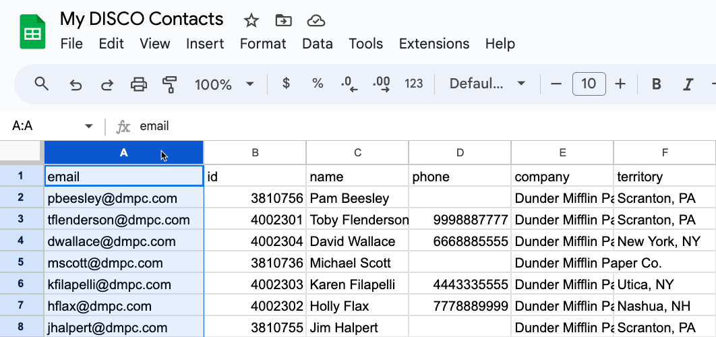Select column A header
This screenshot has width=716, height=337.
click(124, 153)
